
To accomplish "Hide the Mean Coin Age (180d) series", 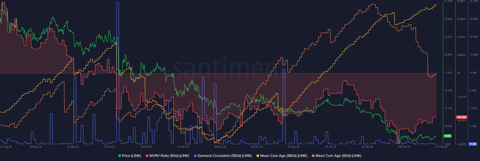I will [x=283, y=156].
